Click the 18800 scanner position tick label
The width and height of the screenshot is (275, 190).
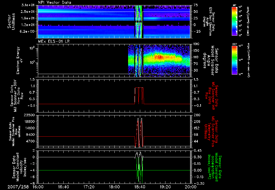click(x=29, y=122)
